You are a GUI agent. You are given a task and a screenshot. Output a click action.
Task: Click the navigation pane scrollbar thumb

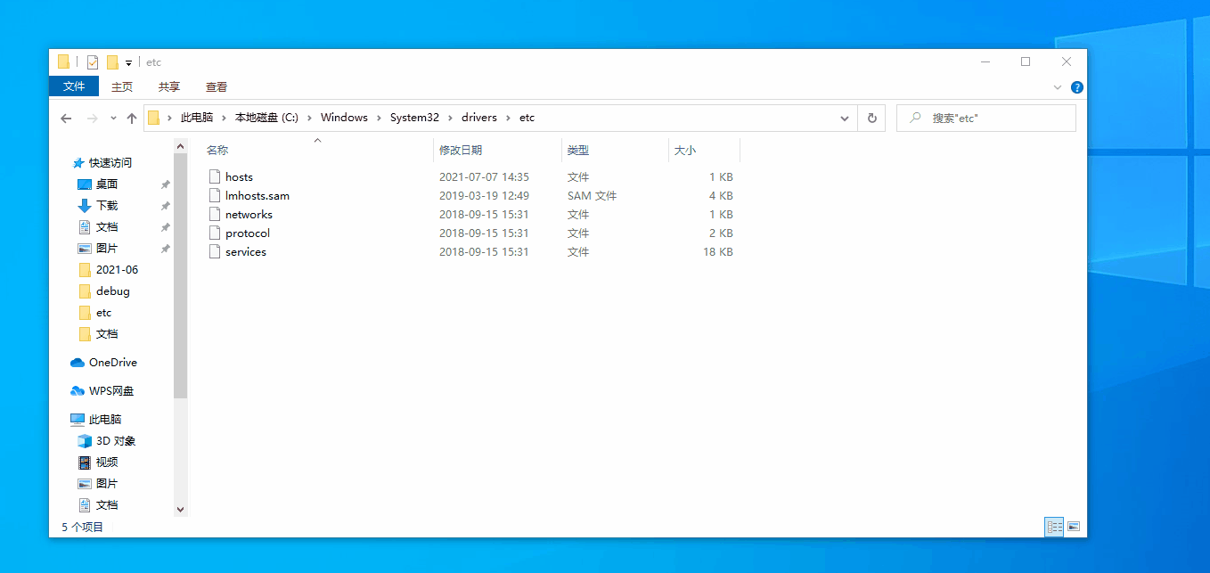(x=181, y=275)
